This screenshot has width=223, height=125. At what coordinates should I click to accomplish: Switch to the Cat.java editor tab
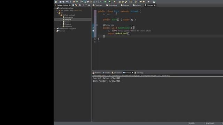137,5
